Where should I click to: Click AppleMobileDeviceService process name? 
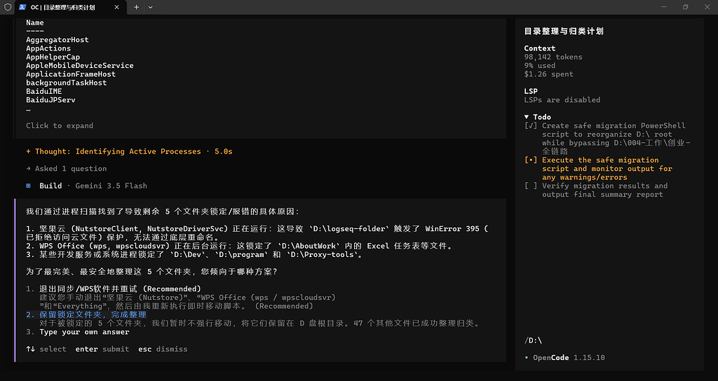coord(80,65)
